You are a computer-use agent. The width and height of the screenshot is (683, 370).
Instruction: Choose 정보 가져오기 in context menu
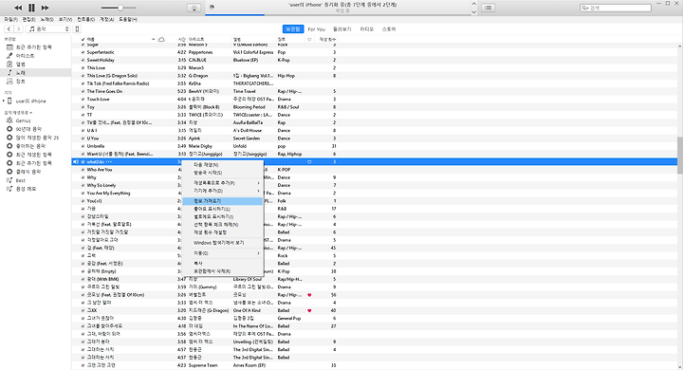click(x=222, y=201)
